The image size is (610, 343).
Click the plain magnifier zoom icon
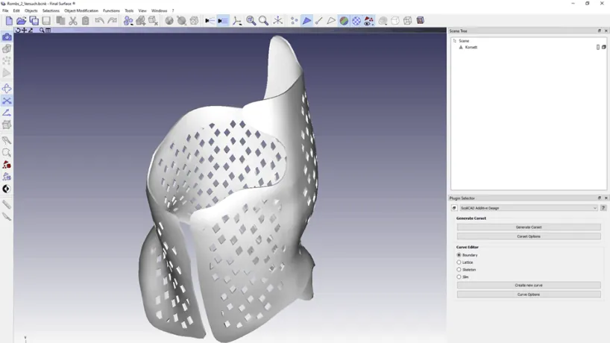pos(263,21)
